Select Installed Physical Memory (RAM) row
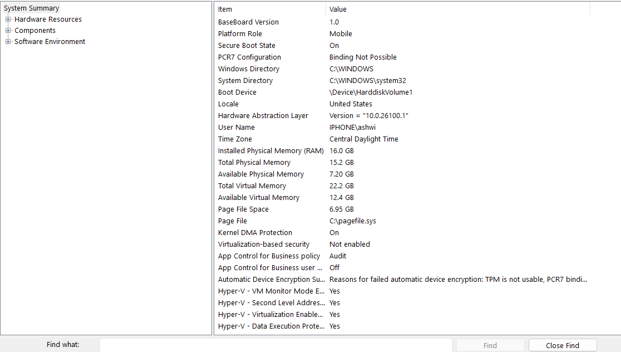This screenshot has height=352, width=621. point(402,150)
